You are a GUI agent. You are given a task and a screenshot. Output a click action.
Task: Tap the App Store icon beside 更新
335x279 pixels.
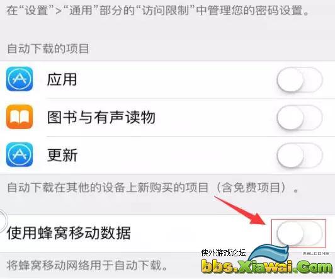(20, 155)
